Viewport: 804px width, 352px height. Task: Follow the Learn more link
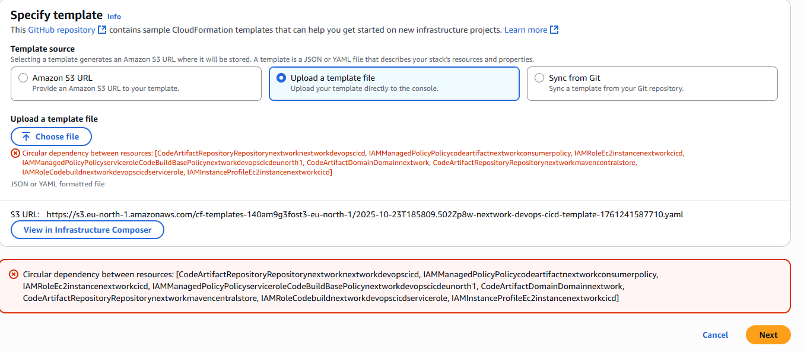[x=526, y=30]
